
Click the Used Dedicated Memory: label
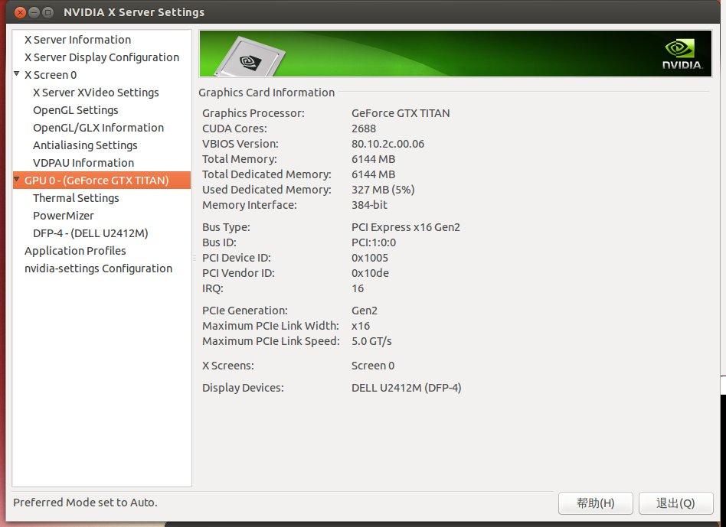coord(267,190)
